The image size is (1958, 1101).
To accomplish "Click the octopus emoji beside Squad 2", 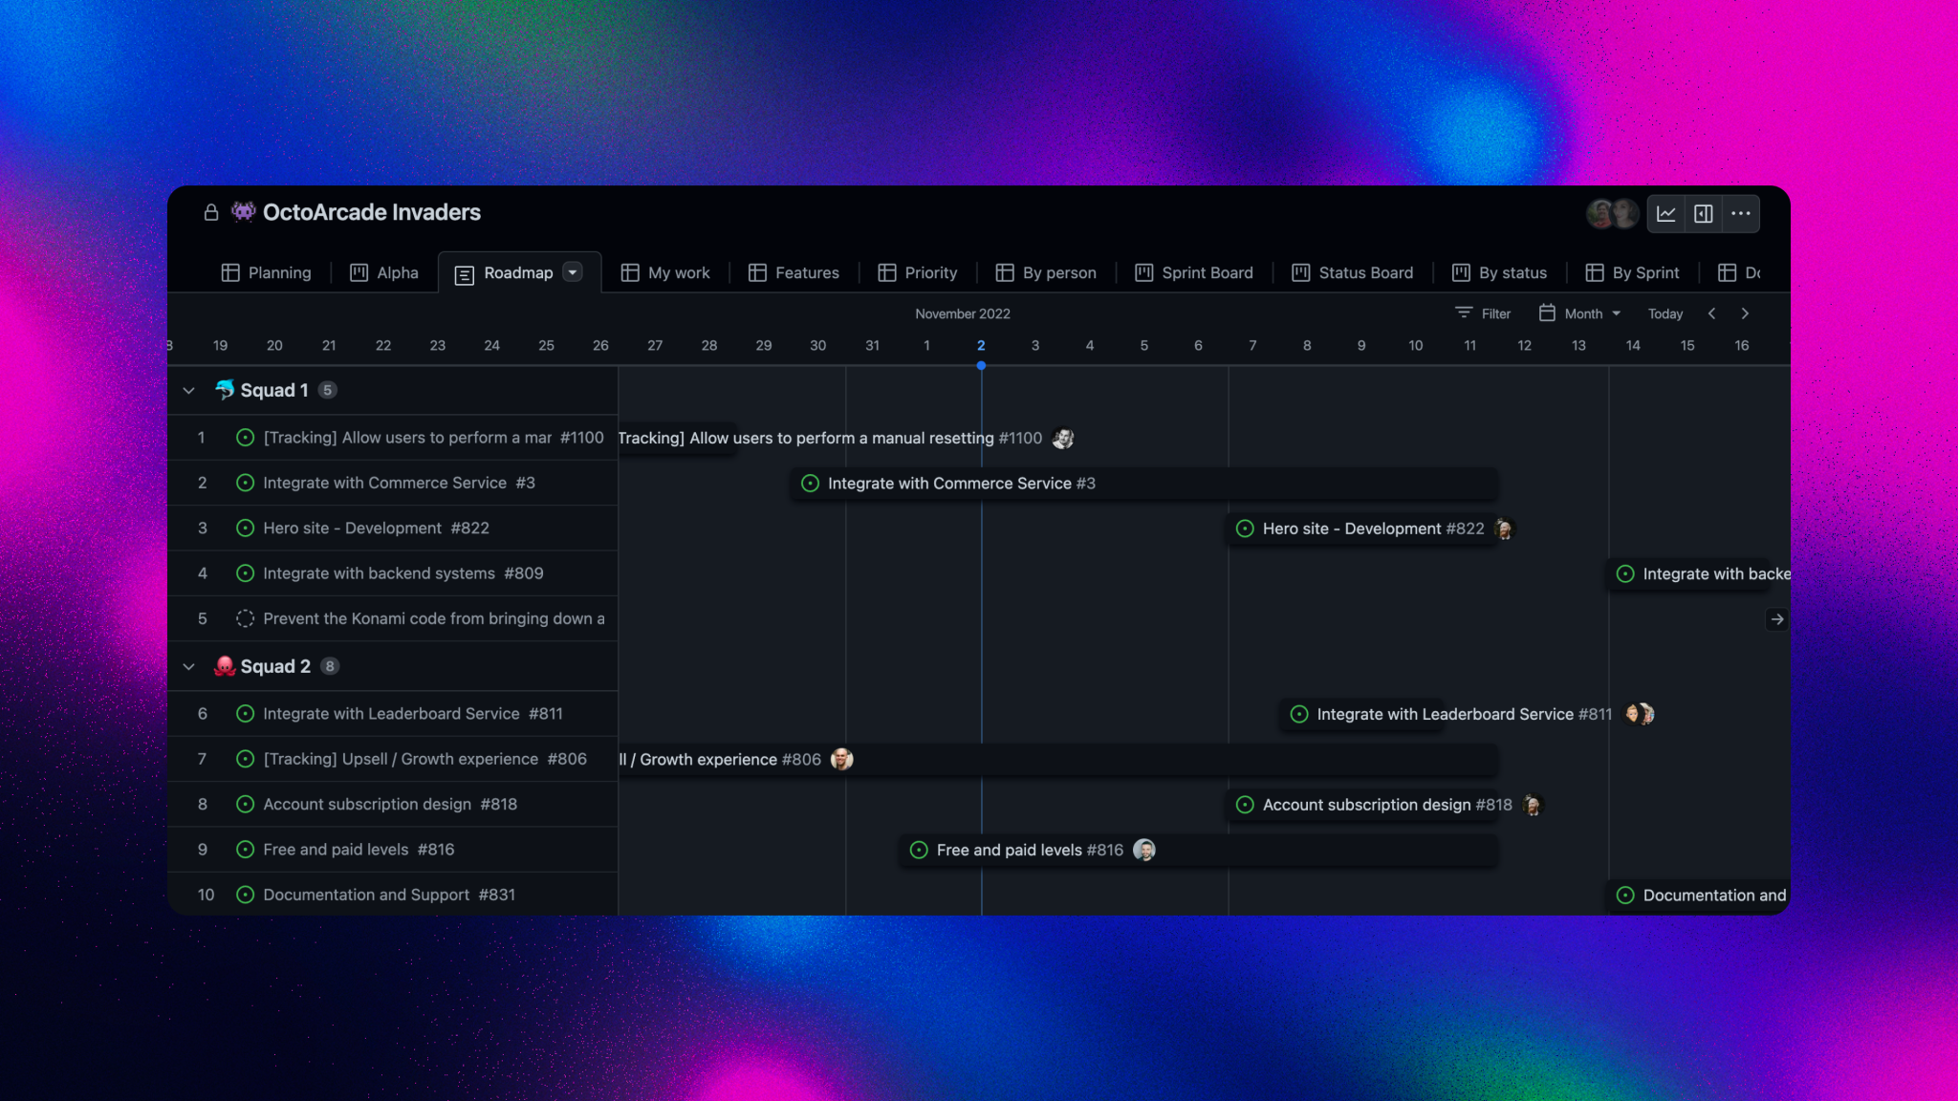I will click(x=223, y=665).
